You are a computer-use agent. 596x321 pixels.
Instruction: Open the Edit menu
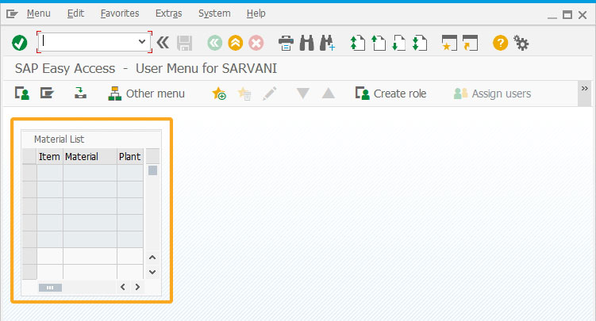(75, 13)
